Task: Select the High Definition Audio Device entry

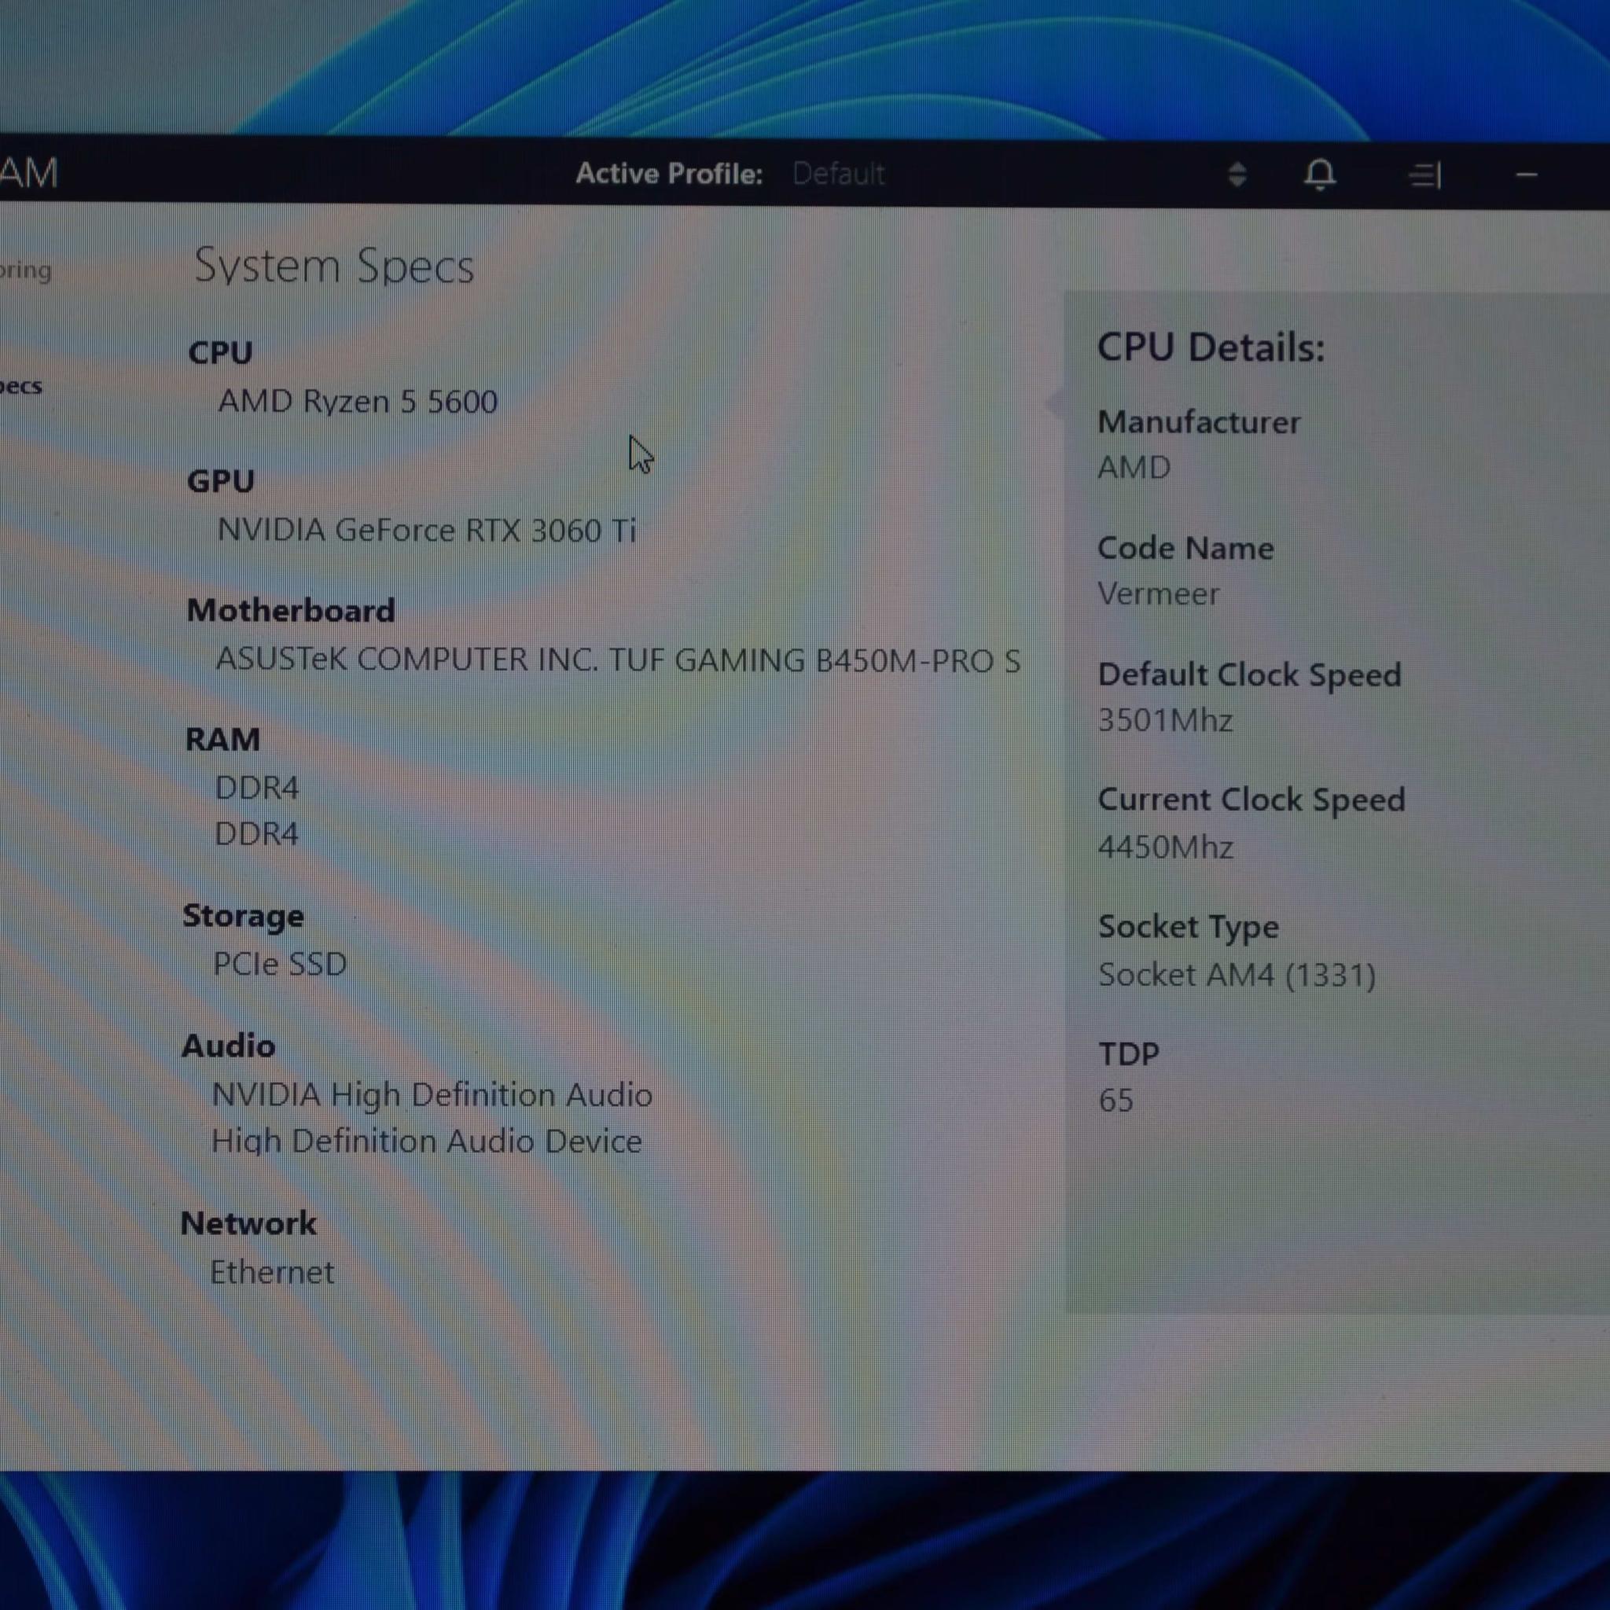Action: pos(427,1141)
